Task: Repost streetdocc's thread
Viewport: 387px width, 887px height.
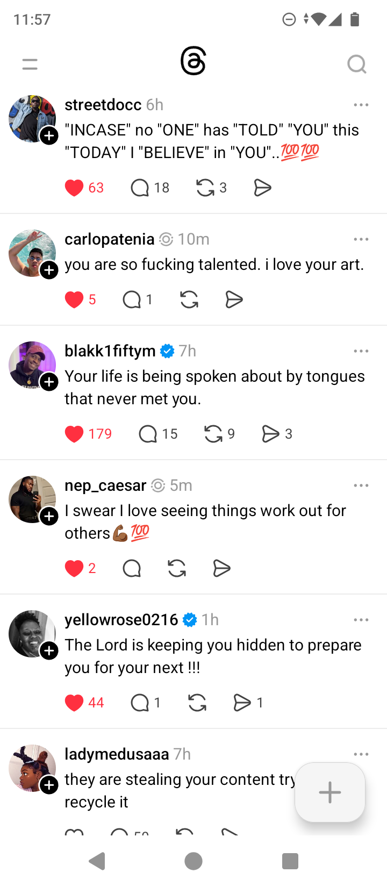Action: (205, 188)
